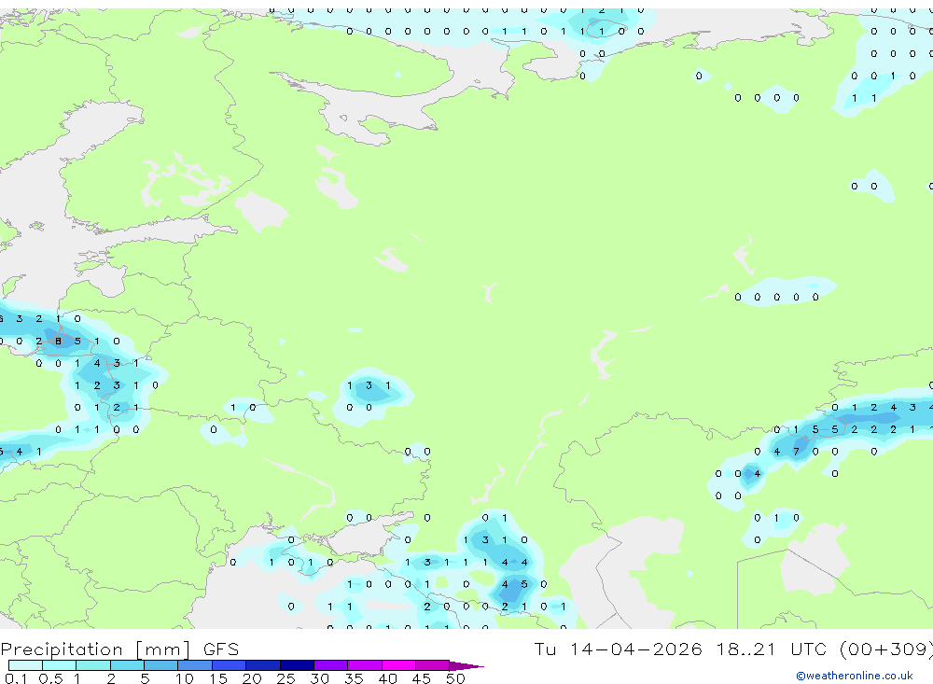933x684 pixels.
Task: Click the legend label "20"
Action: pyautogui.click(x=252, y=678)
